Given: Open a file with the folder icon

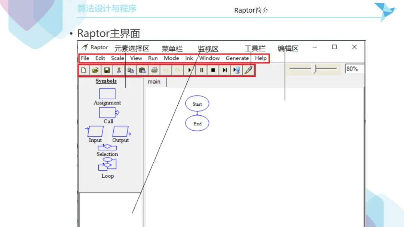Looking at the screenshot, I should (x=95, y=70).
